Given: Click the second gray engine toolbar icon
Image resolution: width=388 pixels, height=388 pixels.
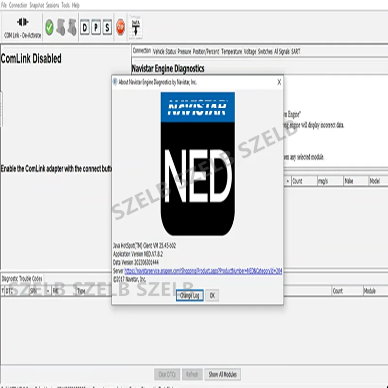Looking at the screenshot, I should pyautogui.click(x=72, y=27).
